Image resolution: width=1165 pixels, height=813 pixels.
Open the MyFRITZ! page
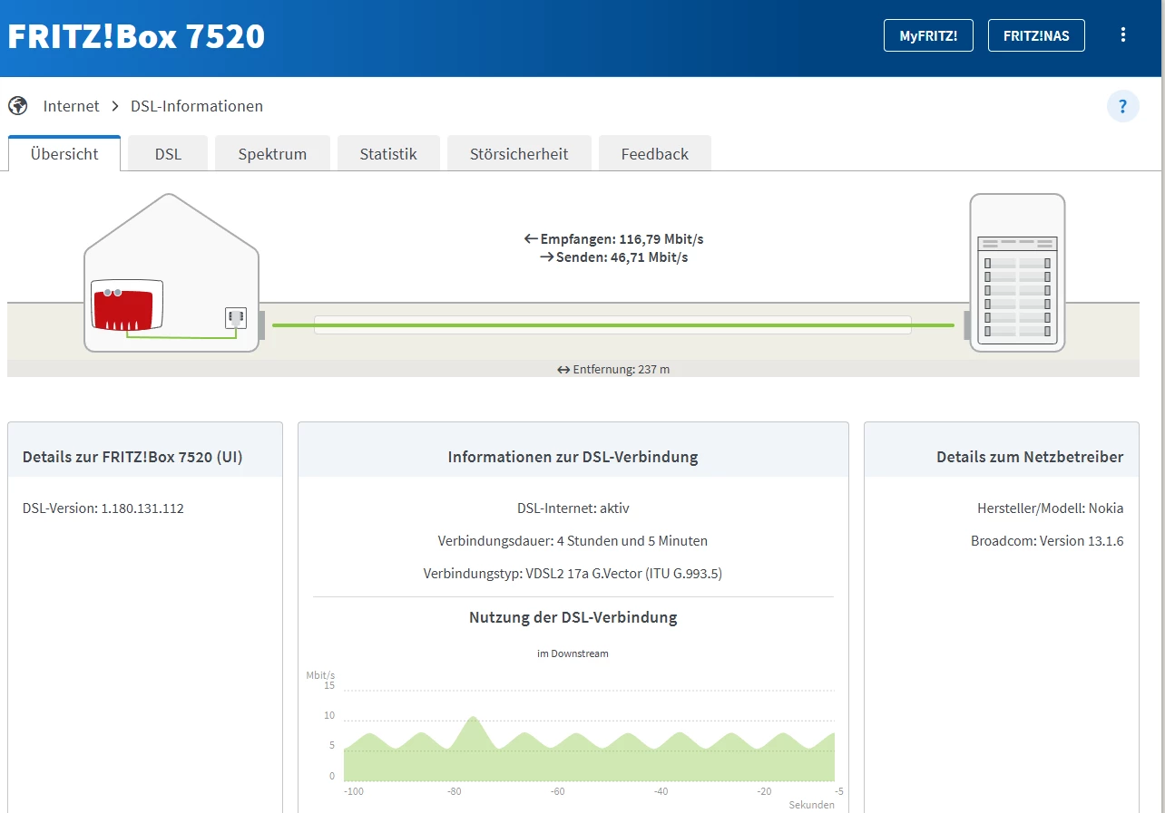click(928, 35)
